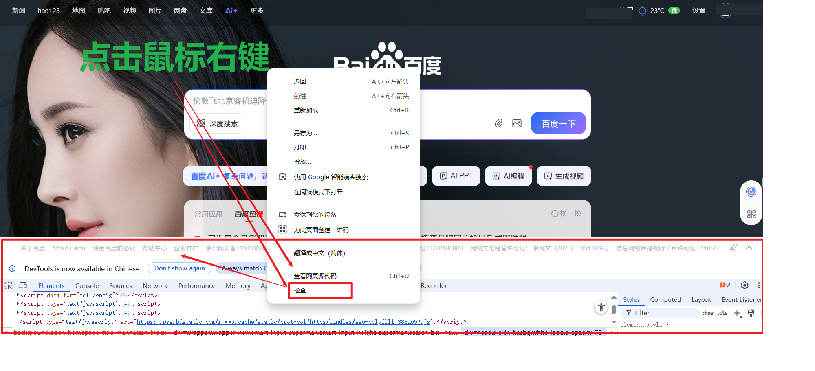
Task: Switch to the Console tab
Action: click(x=87, y=285)
